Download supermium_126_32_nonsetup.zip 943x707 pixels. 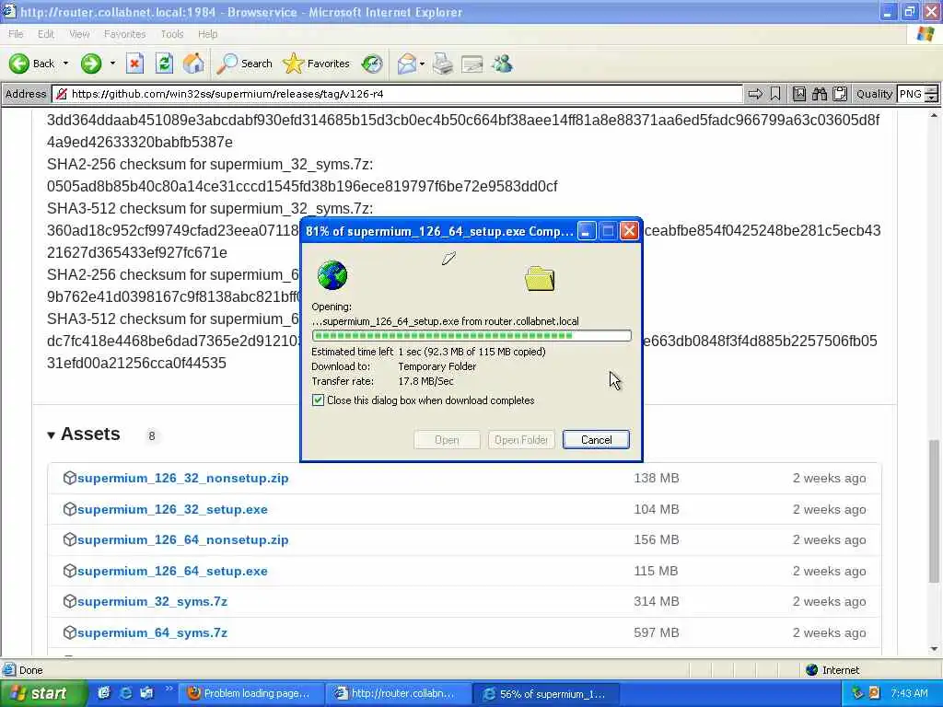[x=183, y=478]
